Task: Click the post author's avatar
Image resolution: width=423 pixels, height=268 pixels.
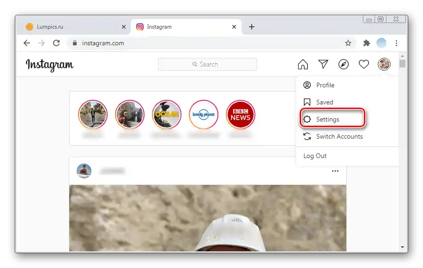Action: point(84,171)
